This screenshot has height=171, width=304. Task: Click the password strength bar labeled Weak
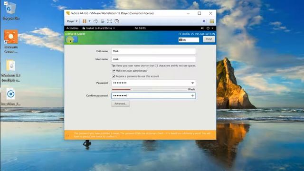[149, 89]
